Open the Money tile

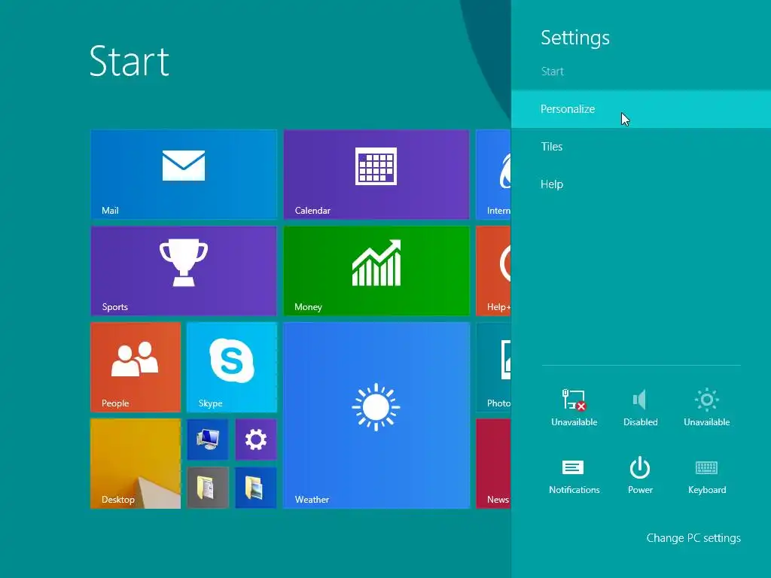click(376, 271)
